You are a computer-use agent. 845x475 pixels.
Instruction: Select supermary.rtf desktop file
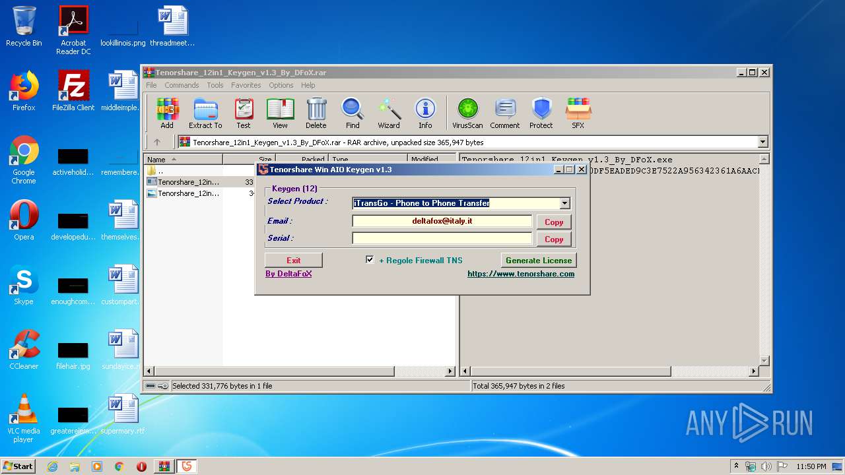123,414
